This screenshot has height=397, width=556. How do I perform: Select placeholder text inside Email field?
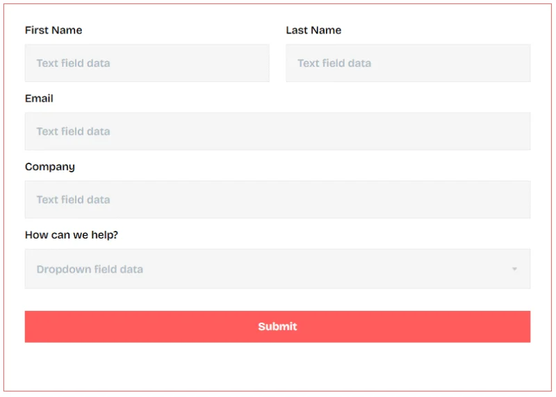tap(73, 131)
